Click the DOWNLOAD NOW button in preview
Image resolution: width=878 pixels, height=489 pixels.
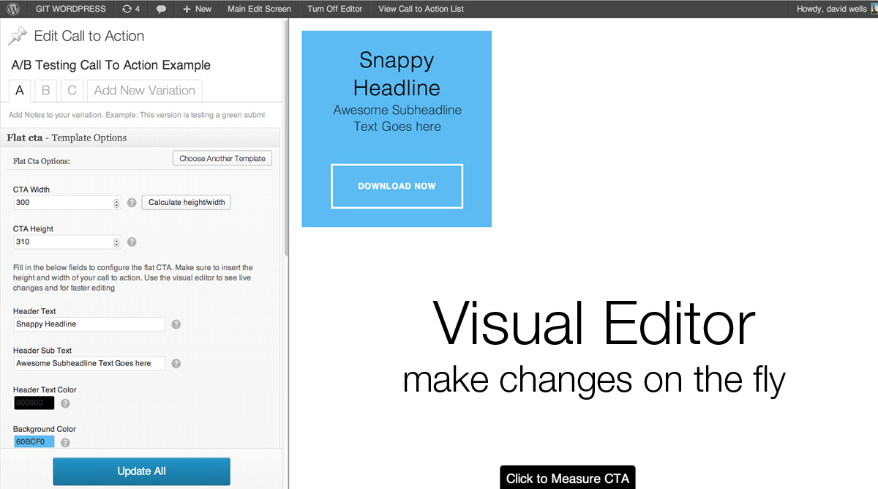[x=397, y=186]
